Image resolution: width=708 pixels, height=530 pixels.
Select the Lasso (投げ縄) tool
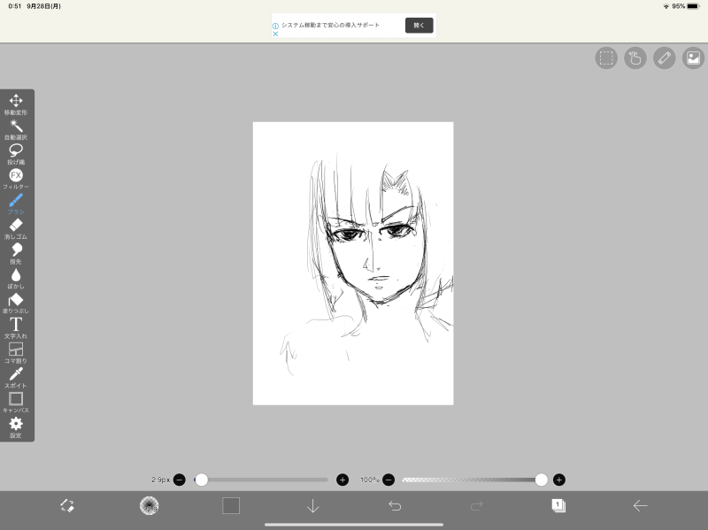coord(16,154)
